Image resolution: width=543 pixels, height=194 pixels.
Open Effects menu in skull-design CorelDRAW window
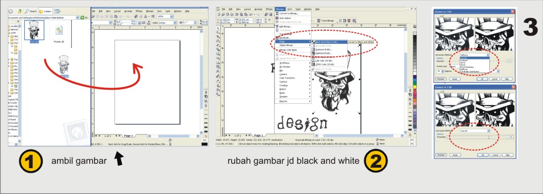(269, 9)
